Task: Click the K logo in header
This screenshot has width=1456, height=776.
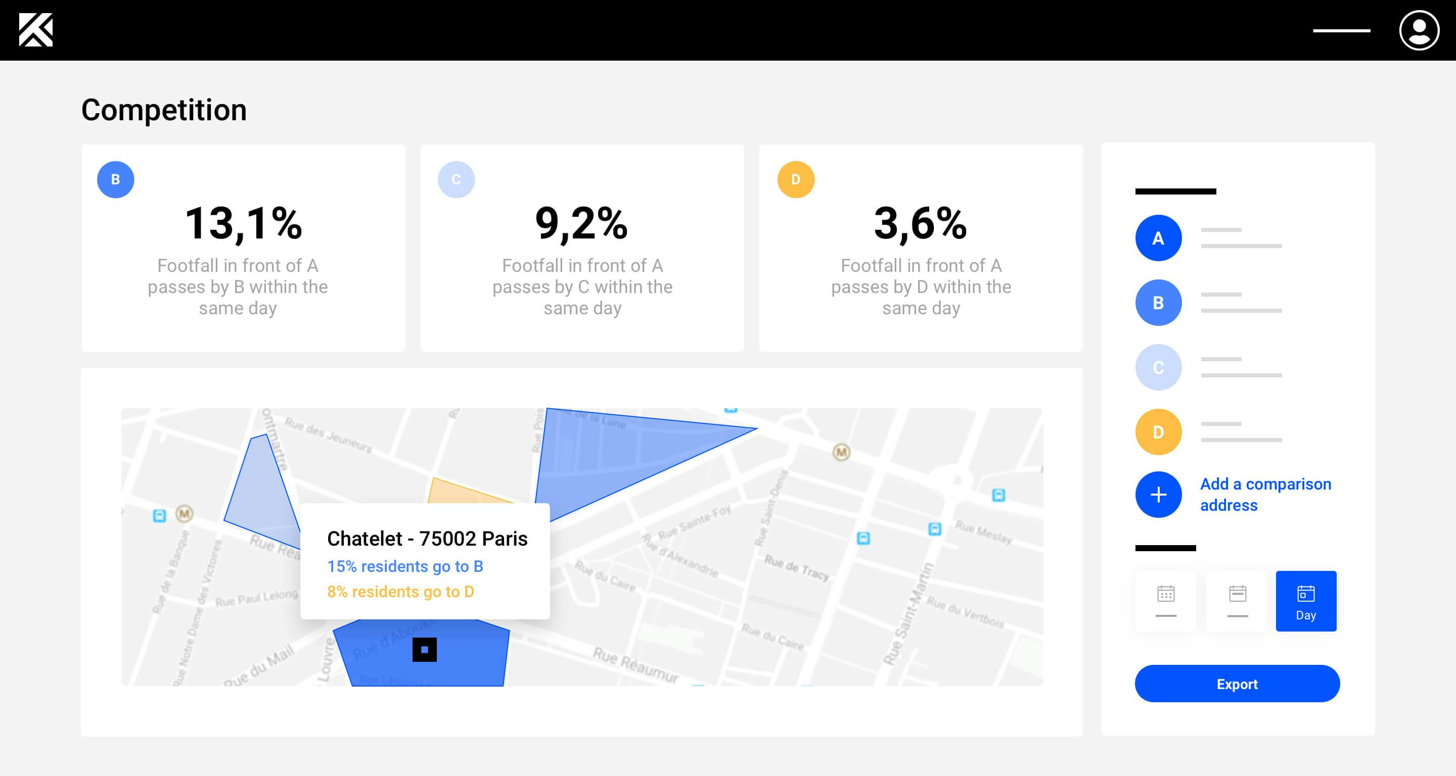Action: pos(35,30)
